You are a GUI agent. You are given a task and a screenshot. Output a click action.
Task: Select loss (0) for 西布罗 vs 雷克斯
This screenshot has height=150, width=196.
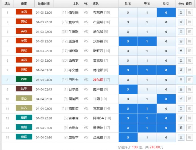pyautogui.click(x=166, y=61)
